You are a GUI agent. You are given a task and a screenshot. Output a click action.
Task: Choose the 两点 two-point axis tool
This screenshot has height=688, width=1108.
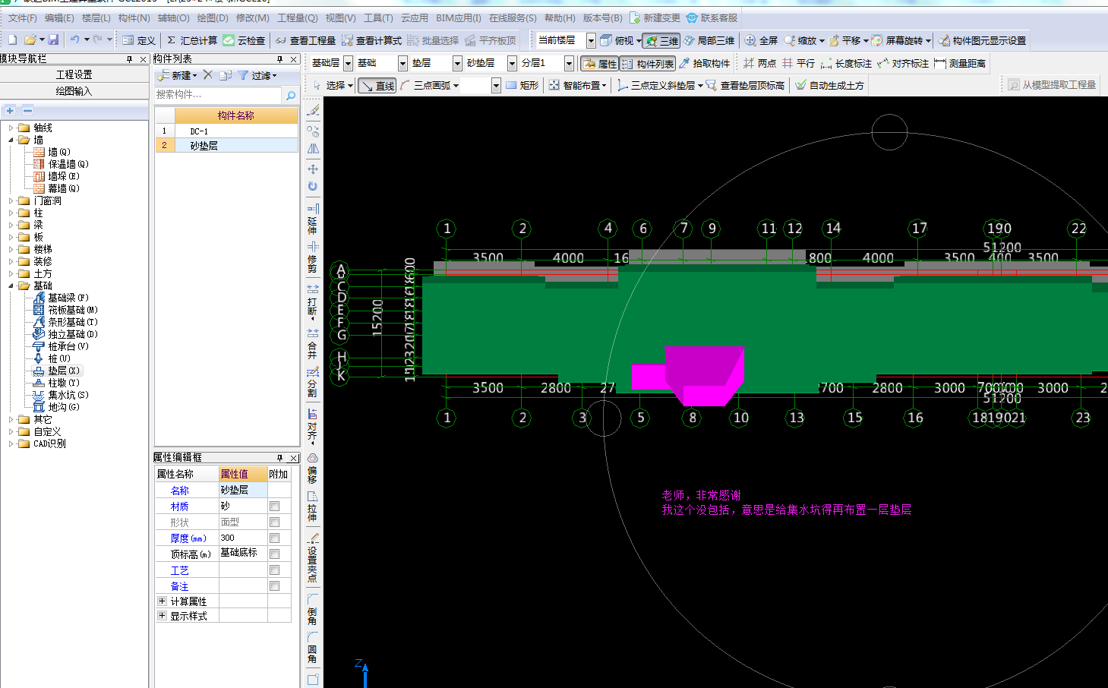[759, 63]
